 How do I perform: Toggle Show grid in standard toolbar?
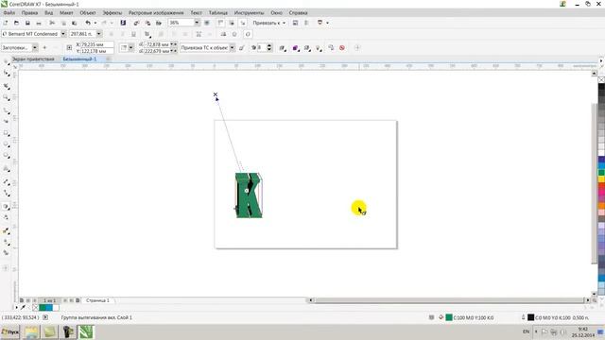[x=232, y=23]
